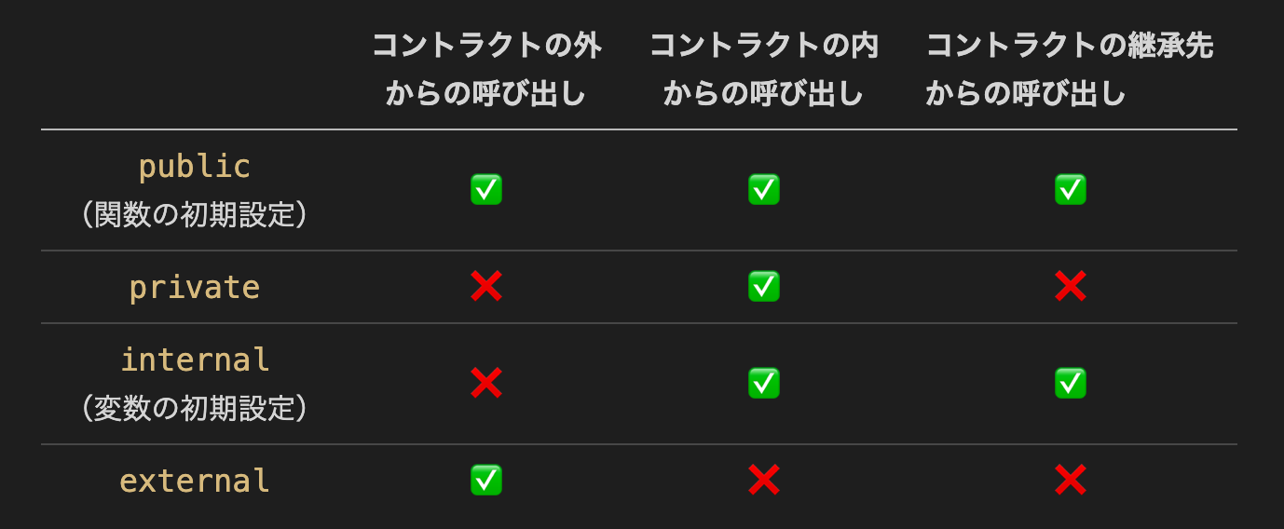Click the red cross for external inherited-contract calls

[1071, 480]
